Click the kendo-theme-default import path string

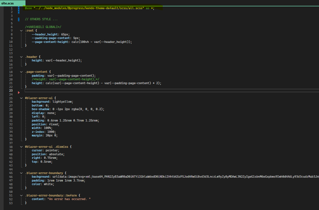89,8
